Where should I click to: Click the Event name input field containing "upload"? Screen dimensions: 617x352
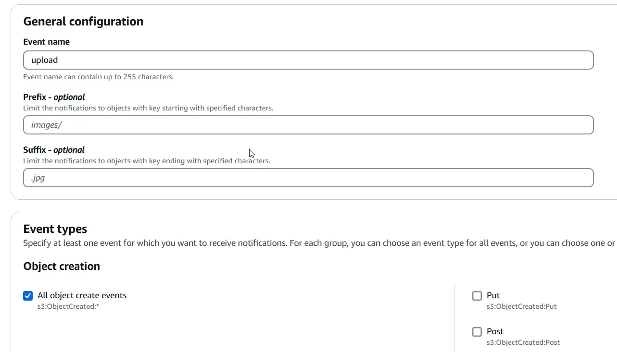(x=308, y=60)
